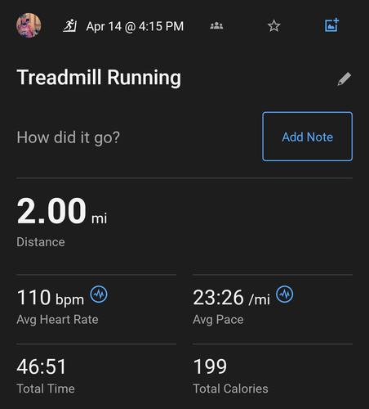369x409 pixels.
Task: Click the 2.00 mi distance value
Action: [62, 211]
